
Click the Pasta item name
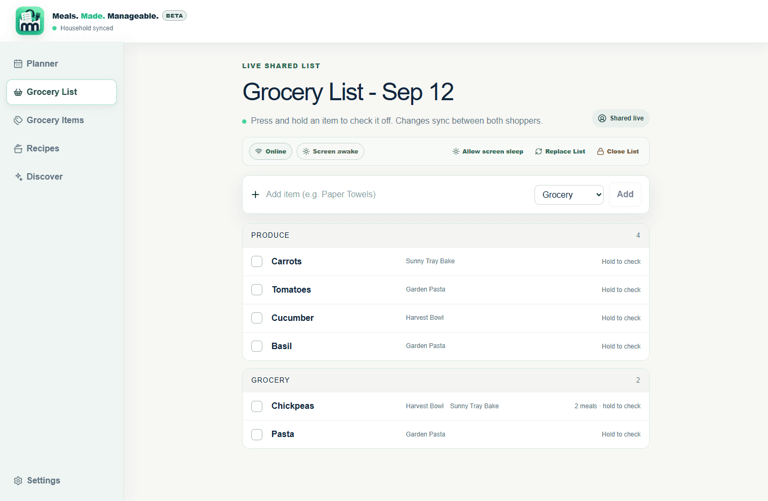[283, 434]
